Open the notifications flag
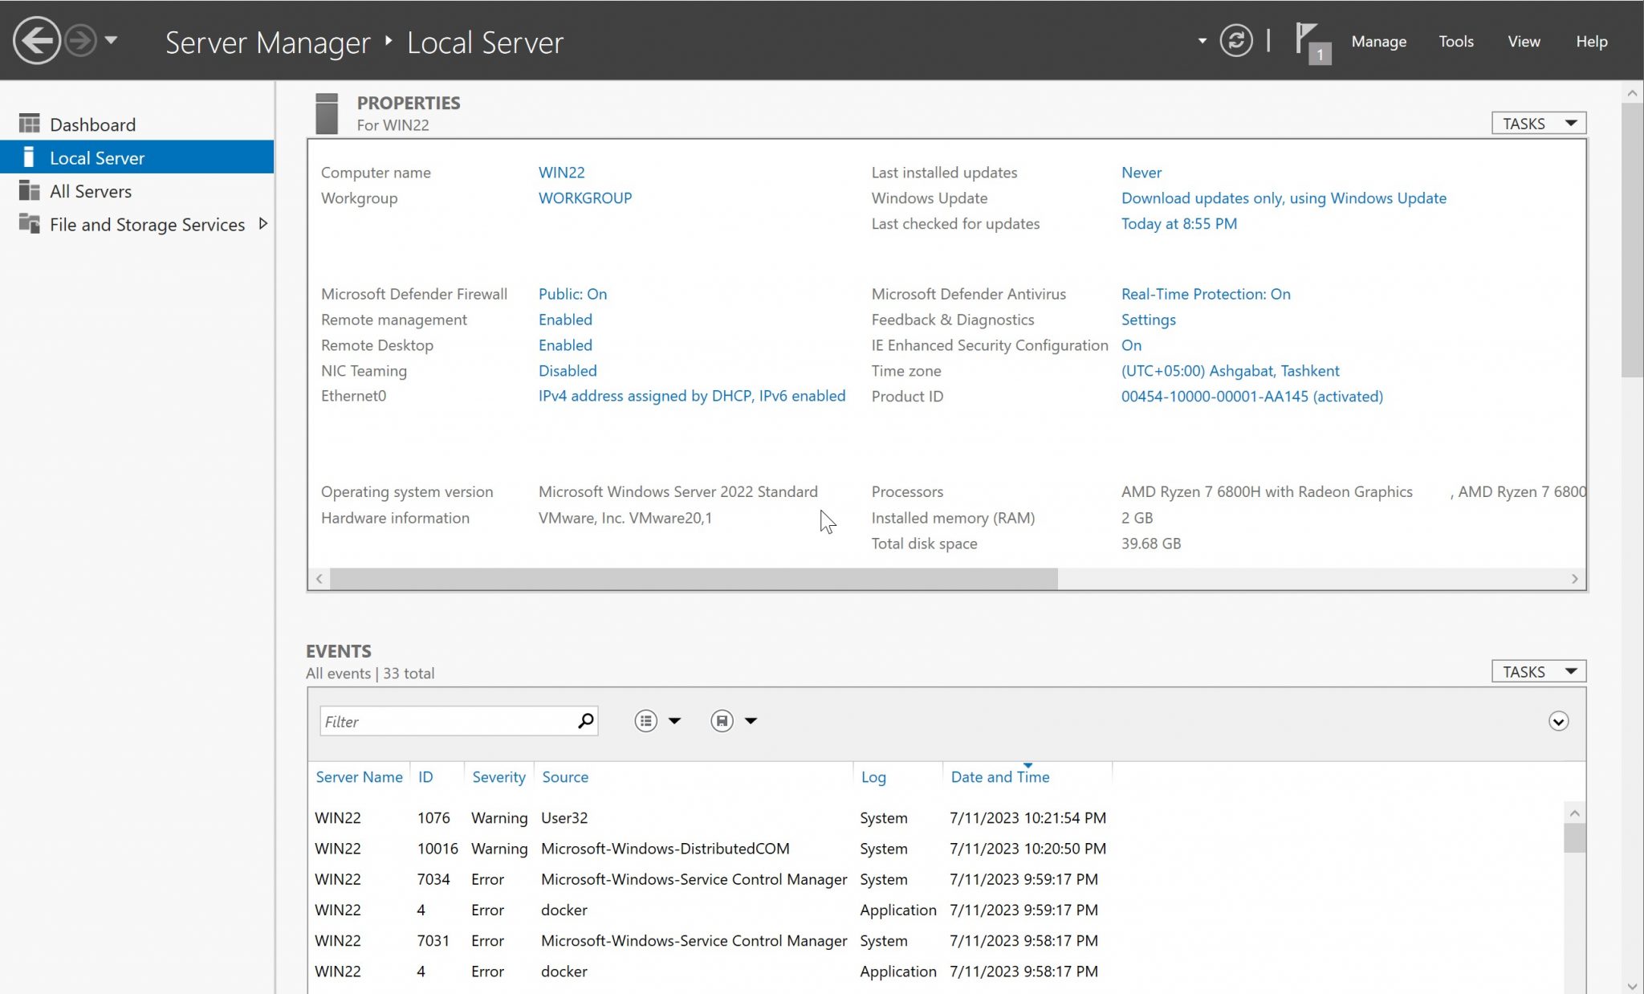 [x=1306, y=39]
